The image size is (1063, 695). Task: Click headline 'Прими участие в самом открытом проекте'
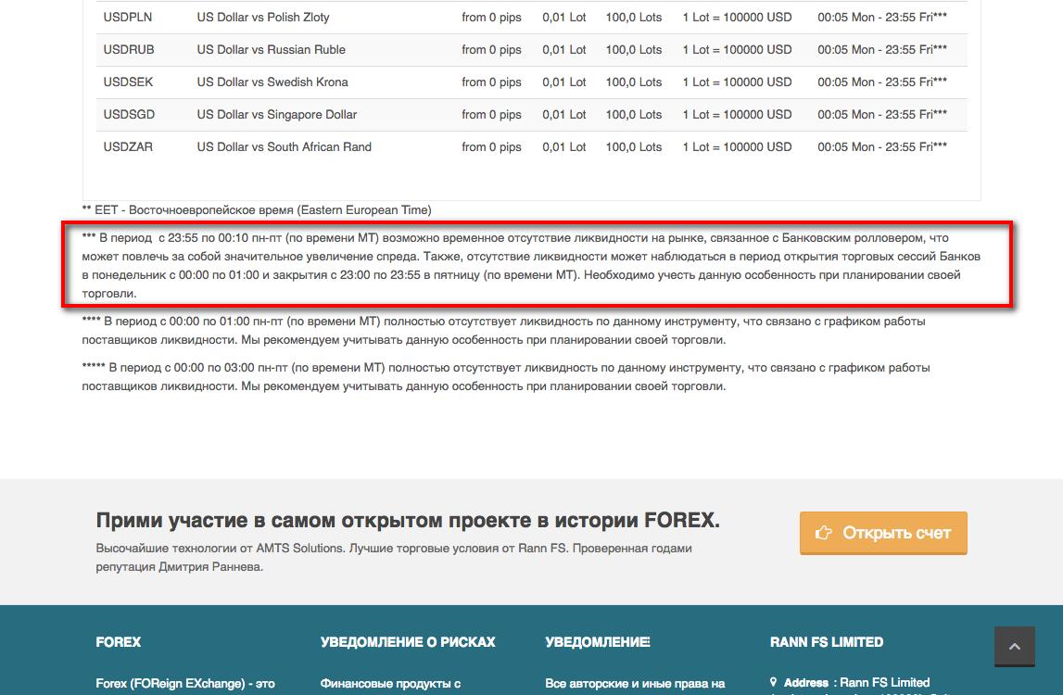pos(408,520)
